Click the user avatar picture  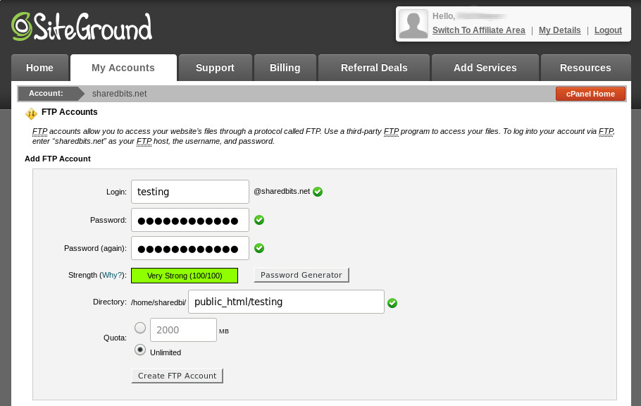coord(413,24)
